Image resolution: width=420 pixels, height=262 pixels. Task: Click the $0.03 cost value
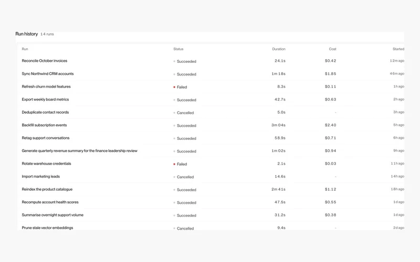click(331, 163)
